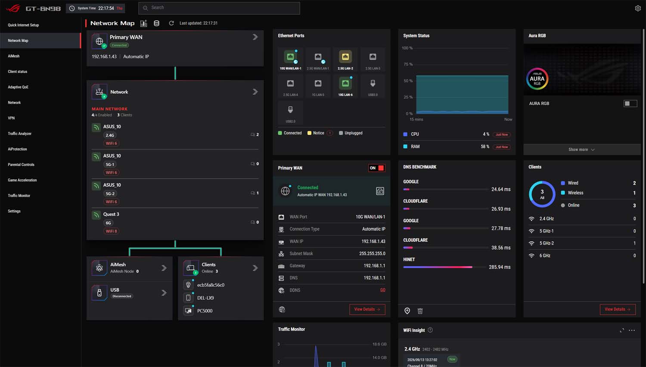Select the 2.5G LAN-2 port icon
This screenshot has height=367, width=646.
click(345, 57)
